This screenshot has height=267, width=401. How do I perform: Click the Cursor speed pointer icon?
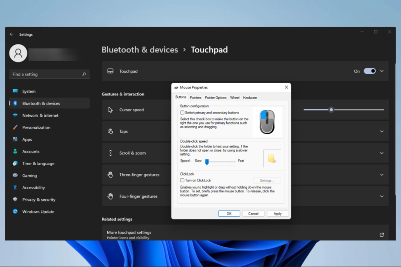coord(110,110)
